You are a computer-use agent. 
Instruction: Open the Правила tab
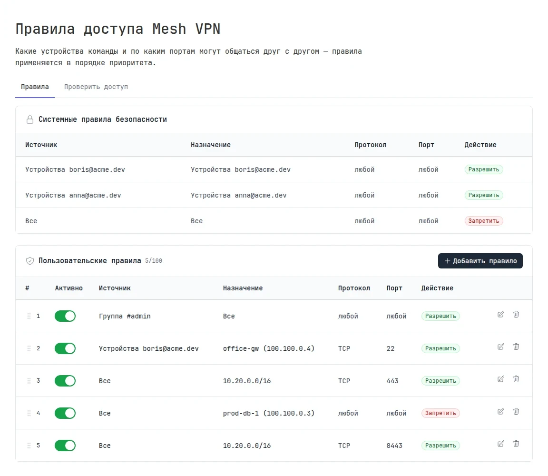[35, 87]
